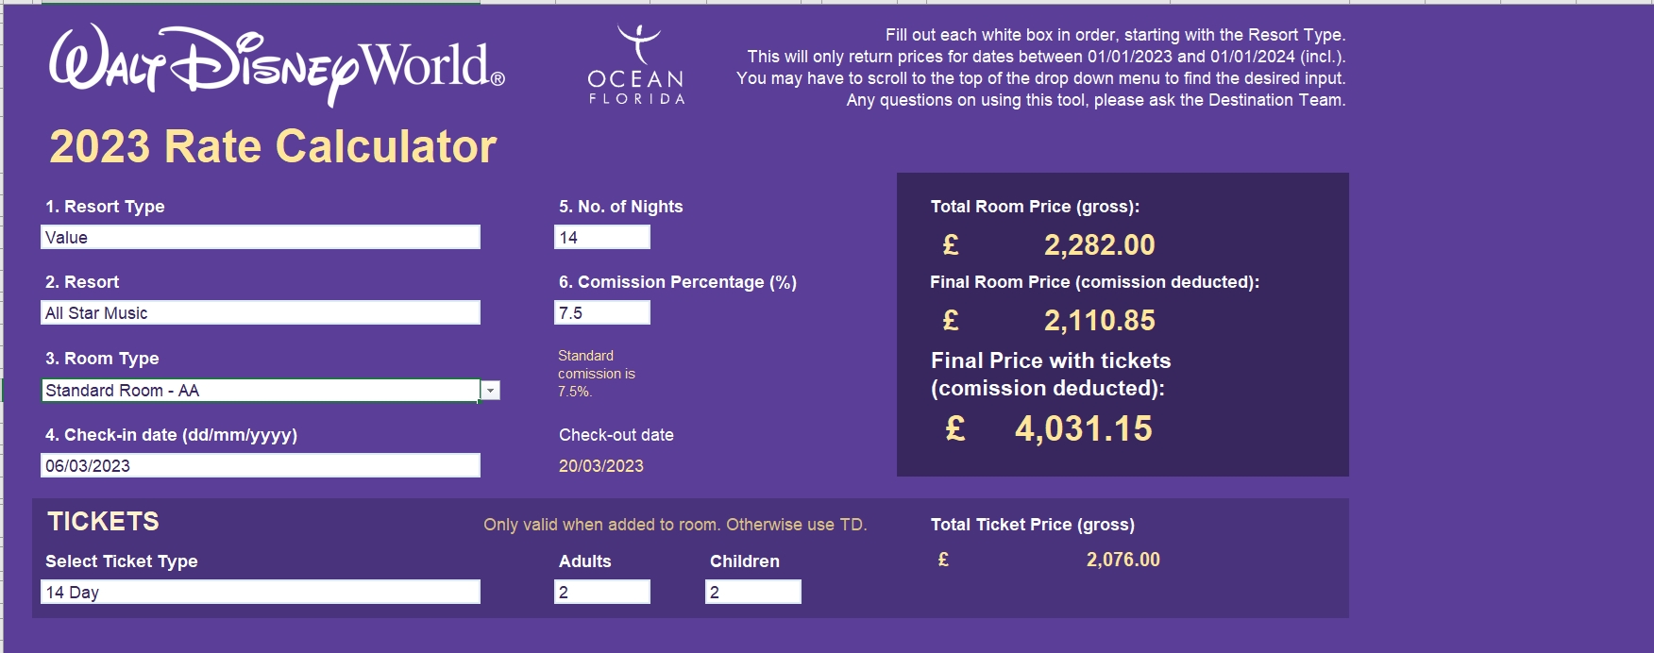Screen dimensions: 1654x653
Task: Click the Children ticket count box
Action: (x=752, y=593)
